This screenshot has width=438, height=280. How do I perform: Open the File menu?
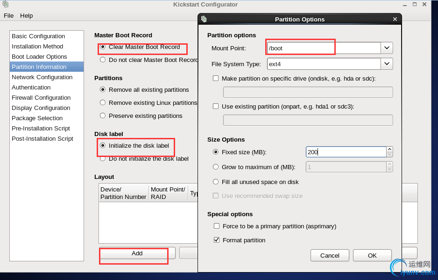point(9,15)
